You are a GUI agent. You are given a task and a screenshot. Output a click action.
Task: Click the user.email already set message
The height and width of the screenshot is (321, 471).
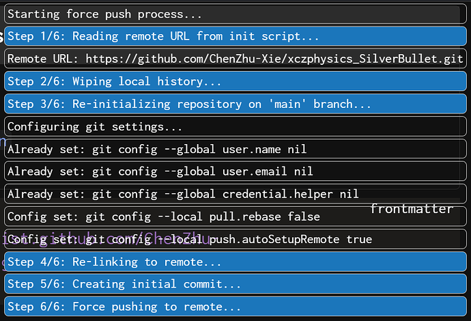160,171
